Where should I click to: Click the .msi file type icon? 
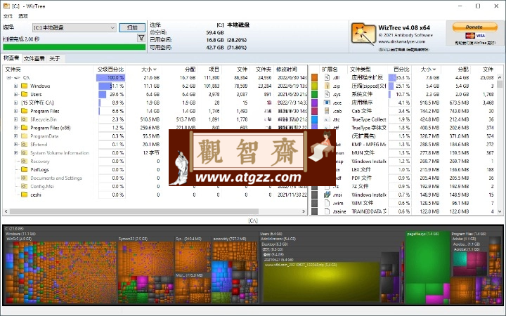327,195
